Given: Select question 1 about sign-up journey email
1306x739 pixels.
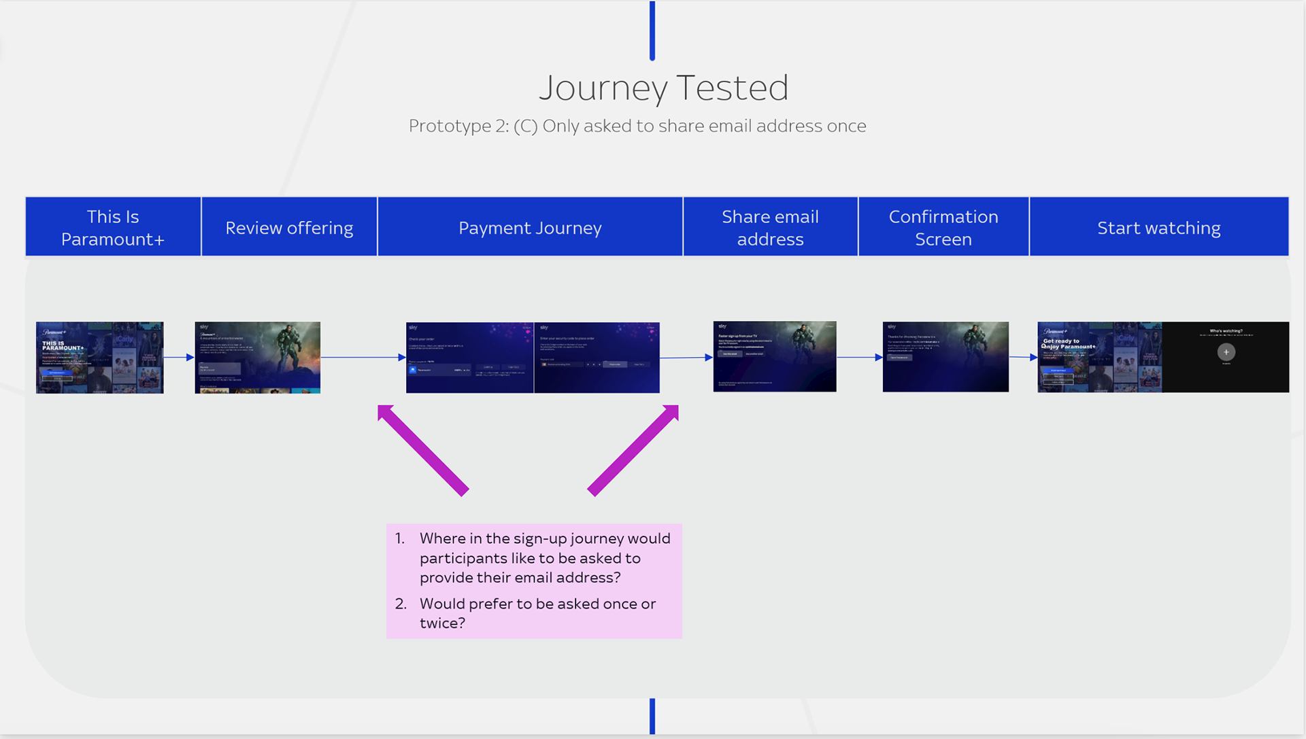Looking at the screenshot, I should [x=534, y=557].
